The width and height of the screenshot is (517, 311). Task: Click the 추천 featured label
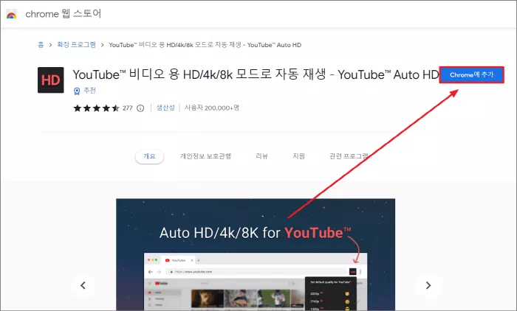89,91
